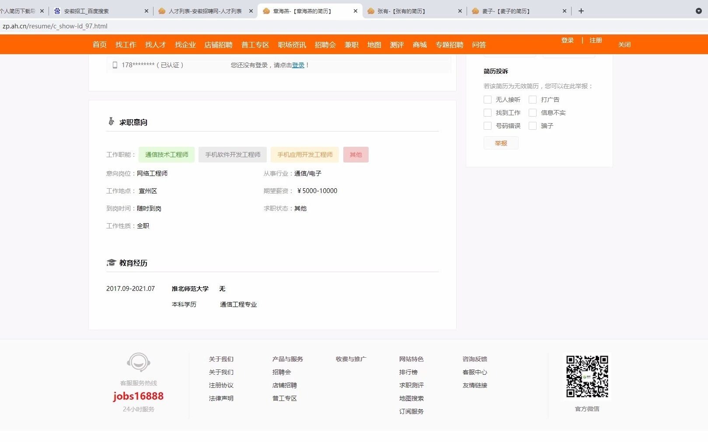Image resolution: width=708 pixels, height=442 pixels.
Task: Open 职场资讯 navigation item
Action: [x=292, y=45]
